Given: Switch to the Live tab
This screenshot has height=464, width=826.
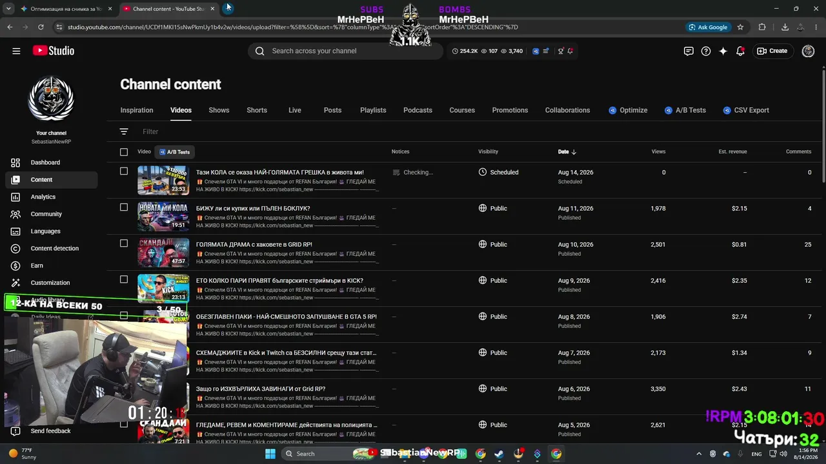Looking at the screenshot, I should click(295, 110).
